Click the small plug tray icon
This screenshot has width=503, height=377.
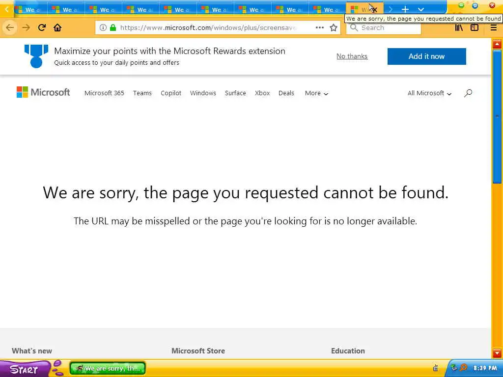pos(436,368)
